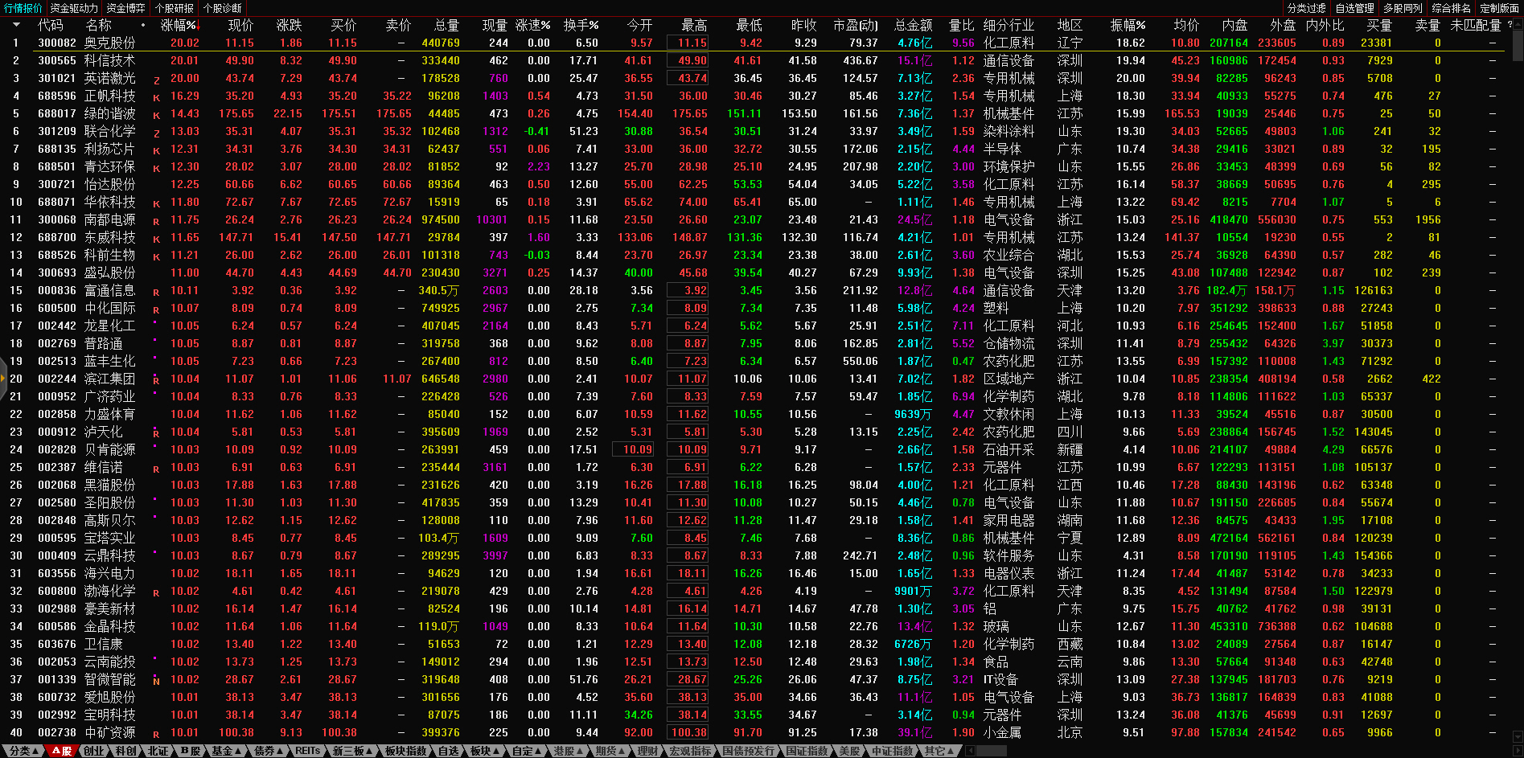1524x758 pixels.
Task: Select the 奥克股份 stock row
Action: click(110, 43)
